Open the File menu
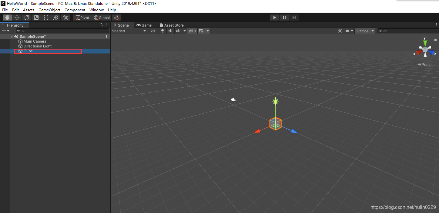This screenshot has height=213, width=439. (5, 10)
